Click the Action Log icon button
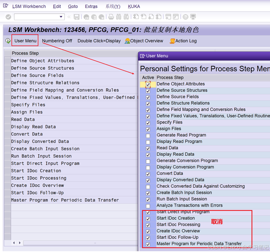270x252 pixels. point(183,41)
